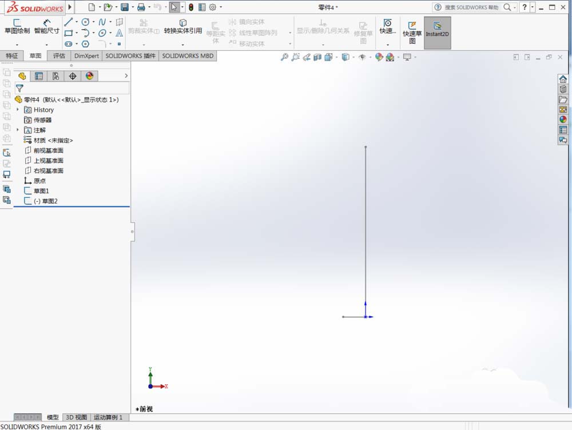This screenshot has width=572, height=430.
Task: Switch to the 草图 sketch tab
Action: (x=35, y=56)
